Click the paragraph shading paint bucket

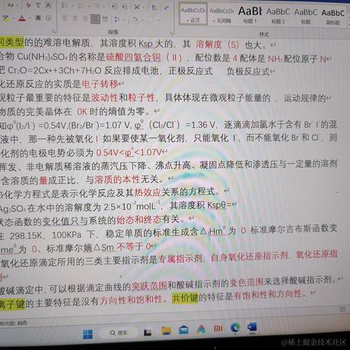135,20
